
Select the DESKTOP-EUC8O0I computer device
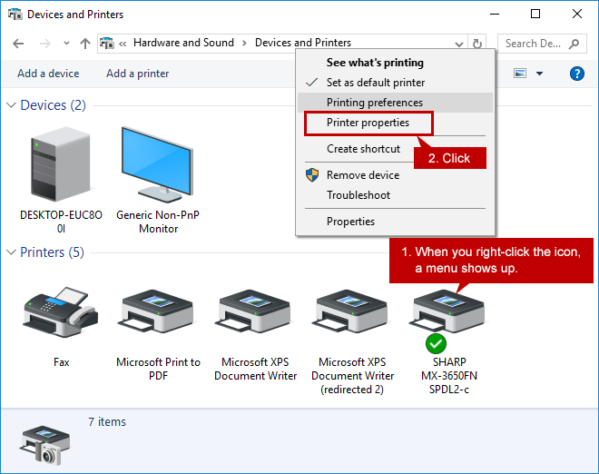click(x=61, y=164)
